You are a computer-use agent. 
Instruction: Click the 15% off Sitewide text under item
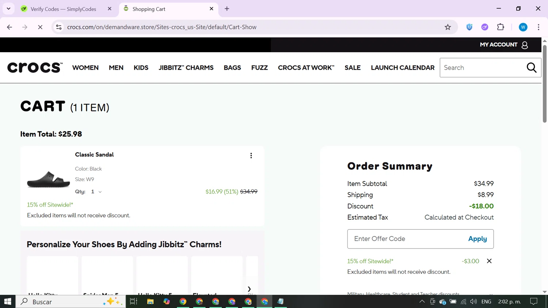click(50, 205)
